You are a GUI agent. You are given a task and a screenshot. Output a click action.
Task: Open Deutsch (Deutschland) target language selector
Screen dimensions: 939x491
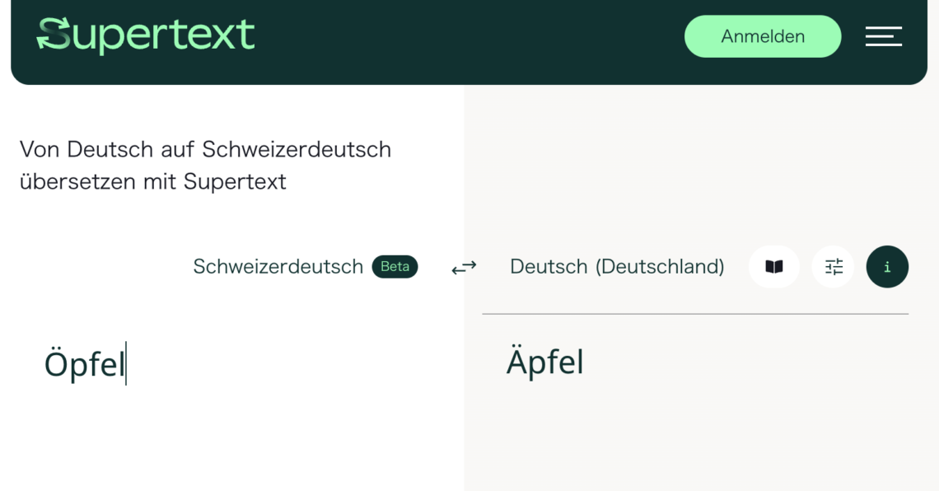[x=617, y=267]
